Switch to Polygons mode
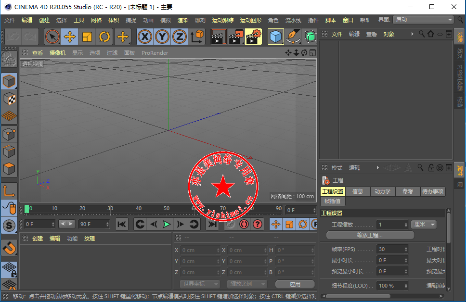This screenshot has width=466, height=302. click(9, 169)
